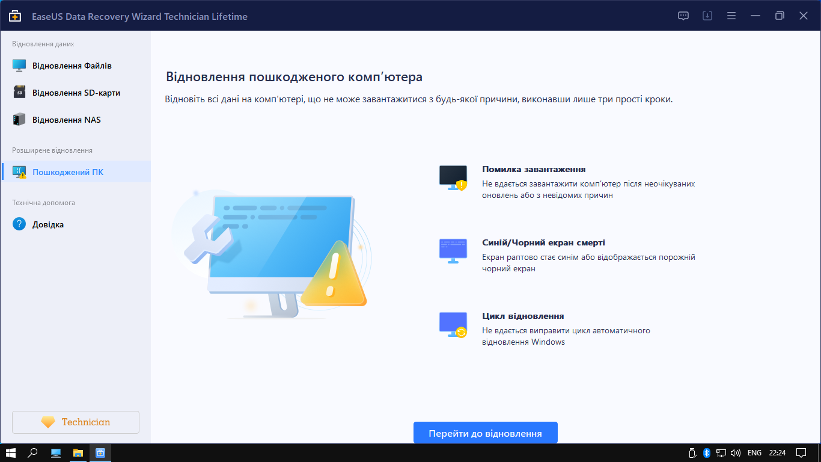Screen dimensions: 821x462
Task: Click the Відновлення даних section label
Action: point(43,44)
